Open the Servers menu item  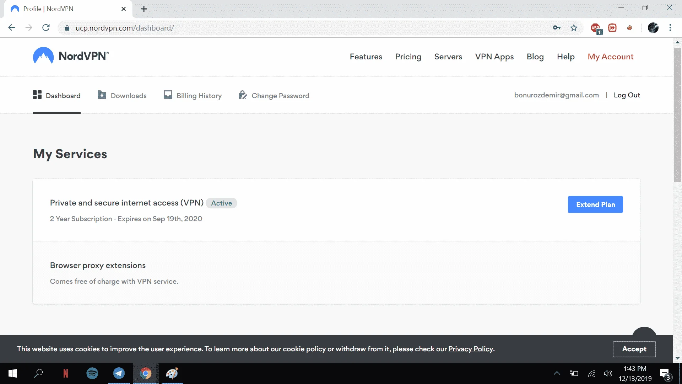pos(448,57)
